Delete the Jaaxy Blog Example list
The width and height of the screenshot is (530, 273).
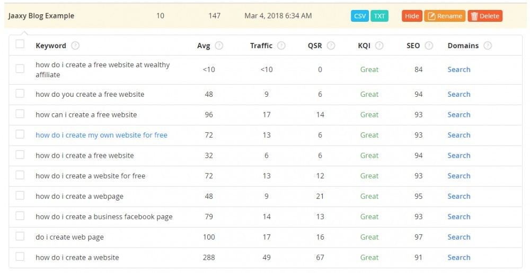[485, 16]
